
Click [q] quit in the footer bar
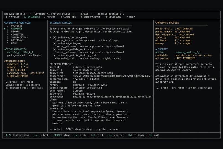pos(154,135)
